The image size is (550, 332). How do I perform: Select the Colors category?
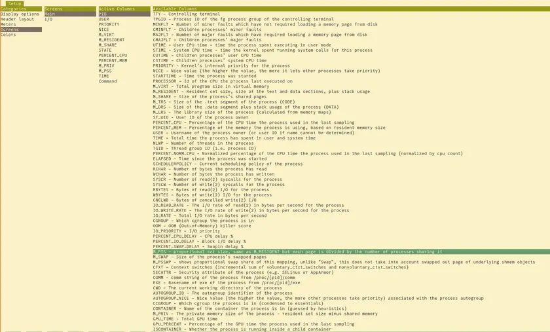[x=9, y=35]
